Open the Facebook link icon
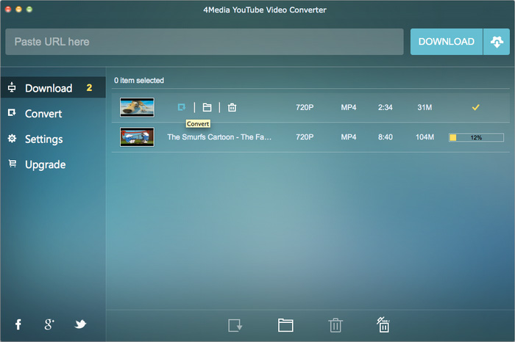 coord(18,324)
